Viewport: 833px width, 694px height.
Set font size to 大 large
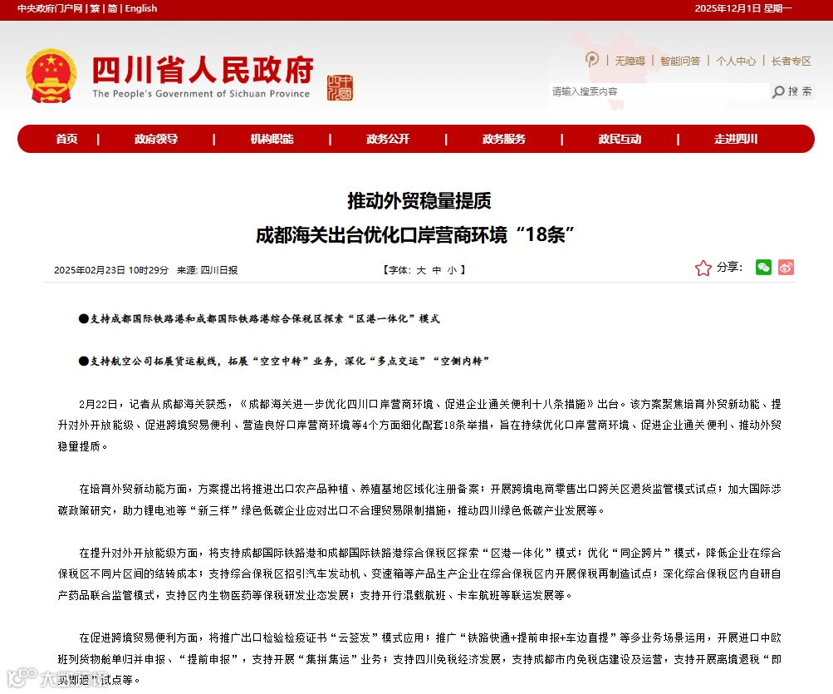coord(421,270)
